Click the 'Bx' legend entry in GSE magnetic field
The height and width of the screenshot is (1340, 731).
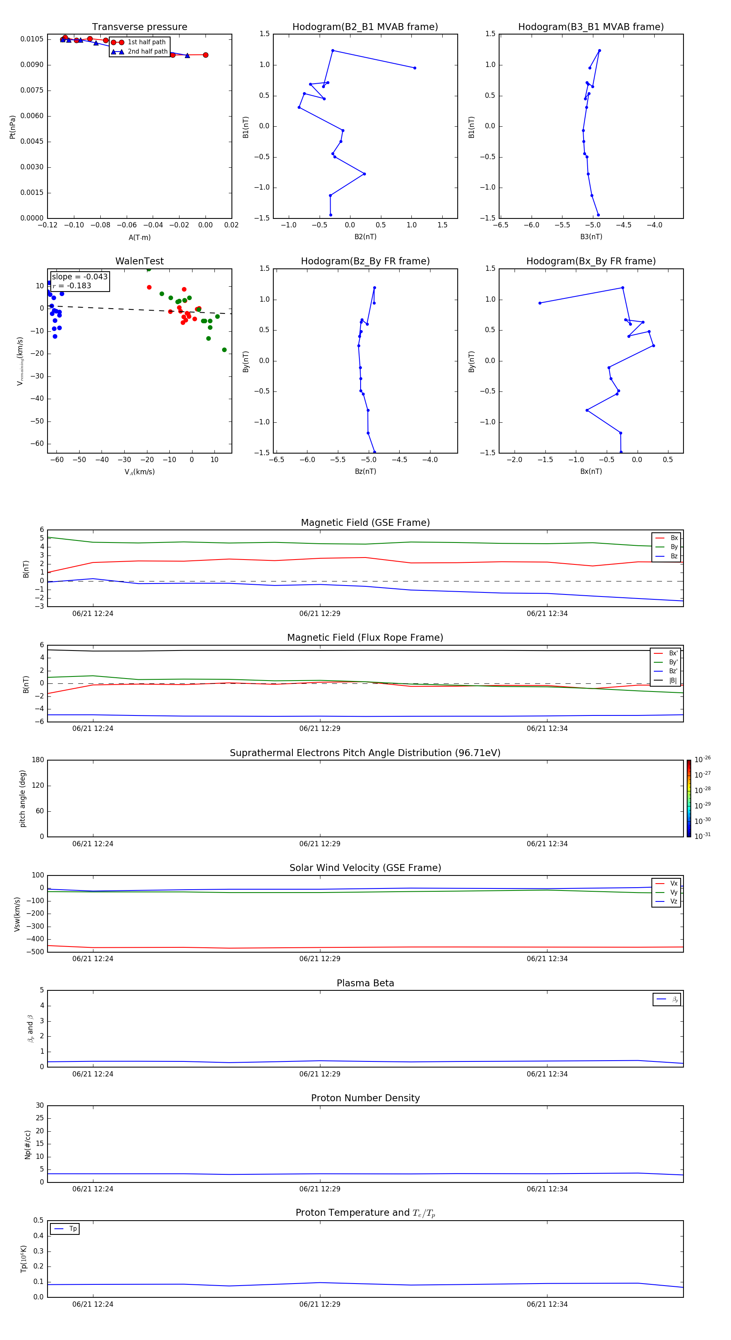(666, 538)
